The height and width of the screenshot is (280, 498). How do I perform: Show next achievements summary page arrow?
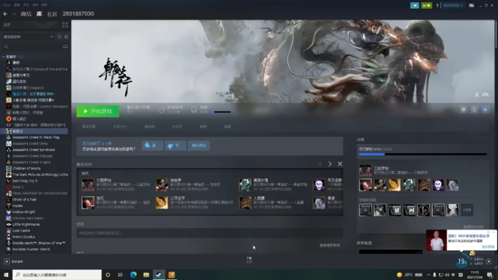click(x=330, y=164)
